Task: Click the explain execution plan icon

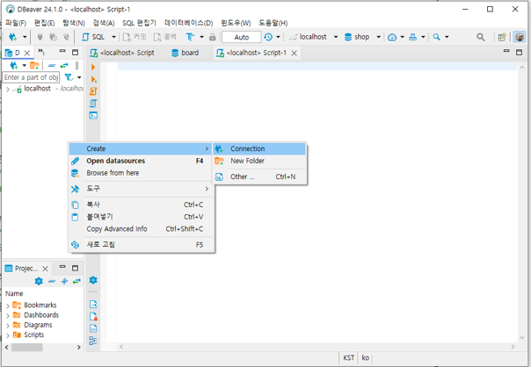Action: (x=93, y=104)
